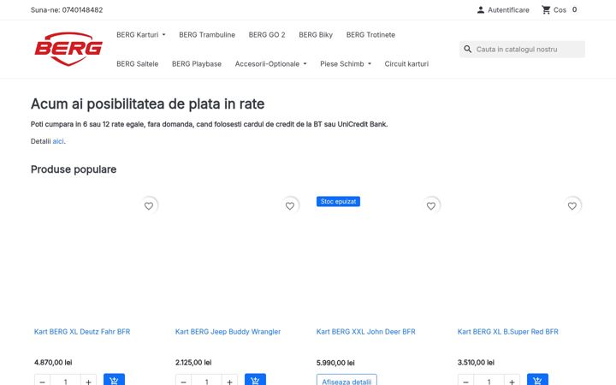Image resolution: width=616 pixels, height=385 pixels.
Task: Open Kart BERG XL B.Super Red BFR product
Action: (508, 332)
